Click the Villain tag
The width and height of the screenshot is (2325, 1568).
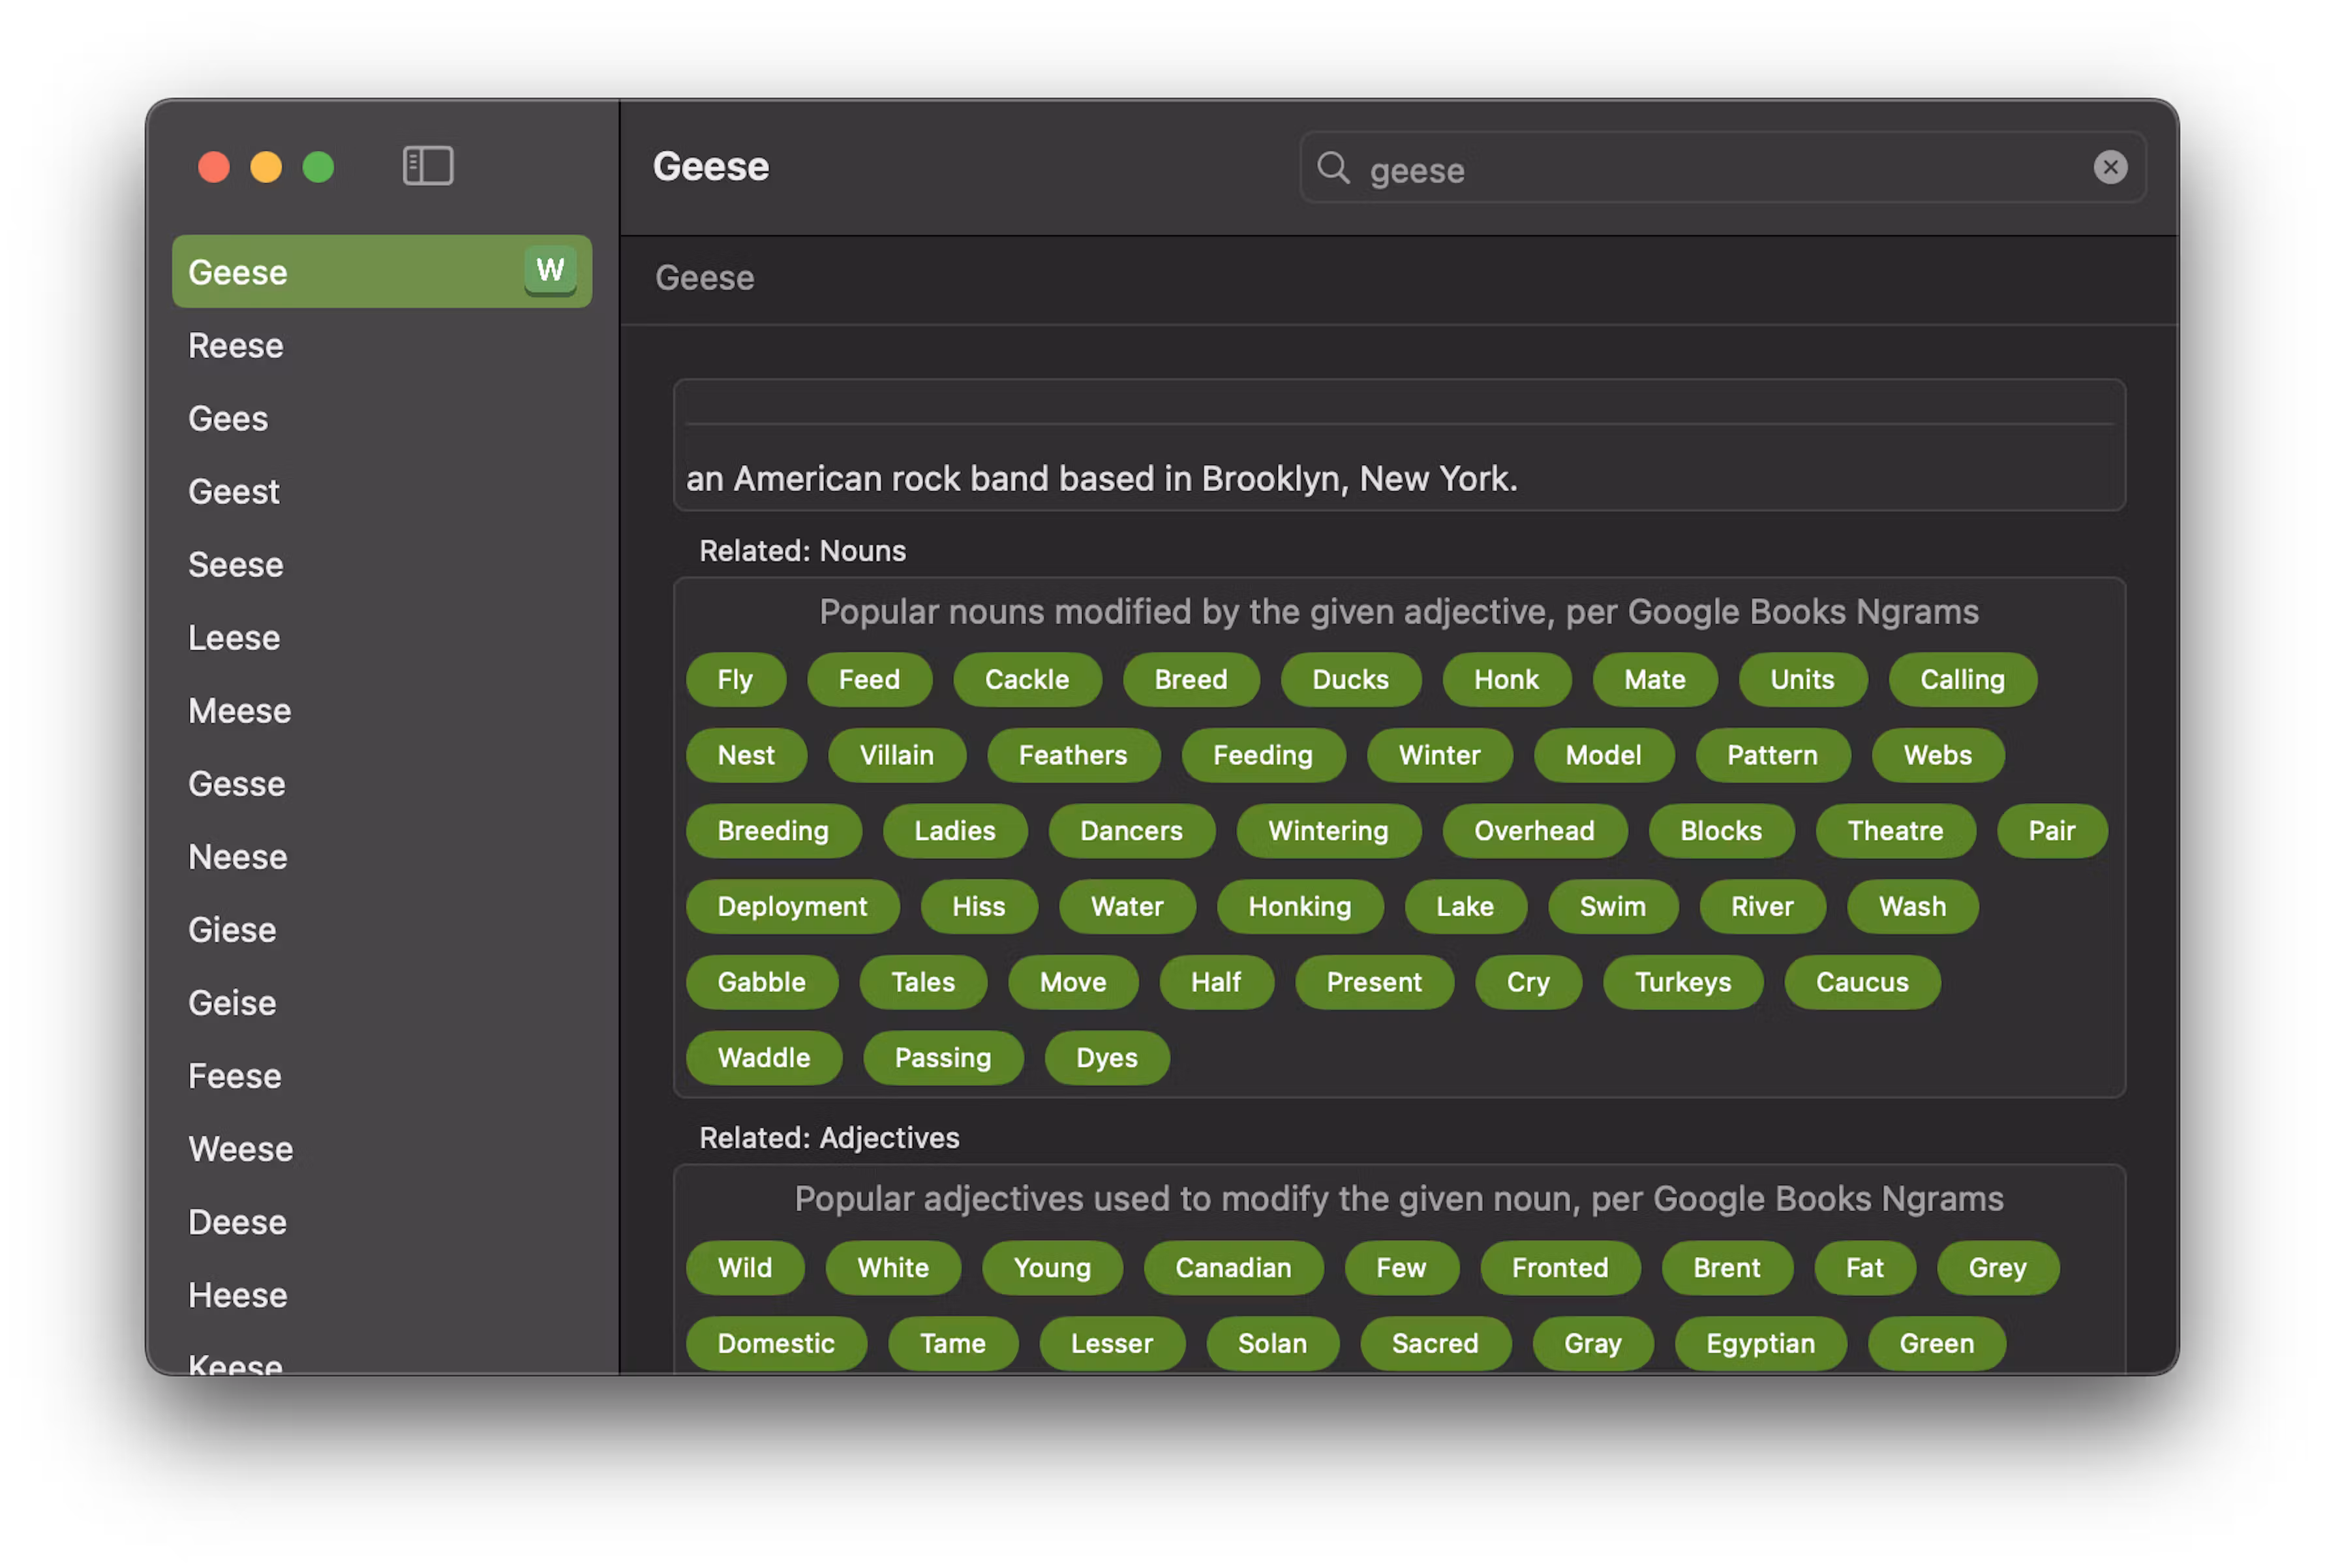(x=897, y=756)
